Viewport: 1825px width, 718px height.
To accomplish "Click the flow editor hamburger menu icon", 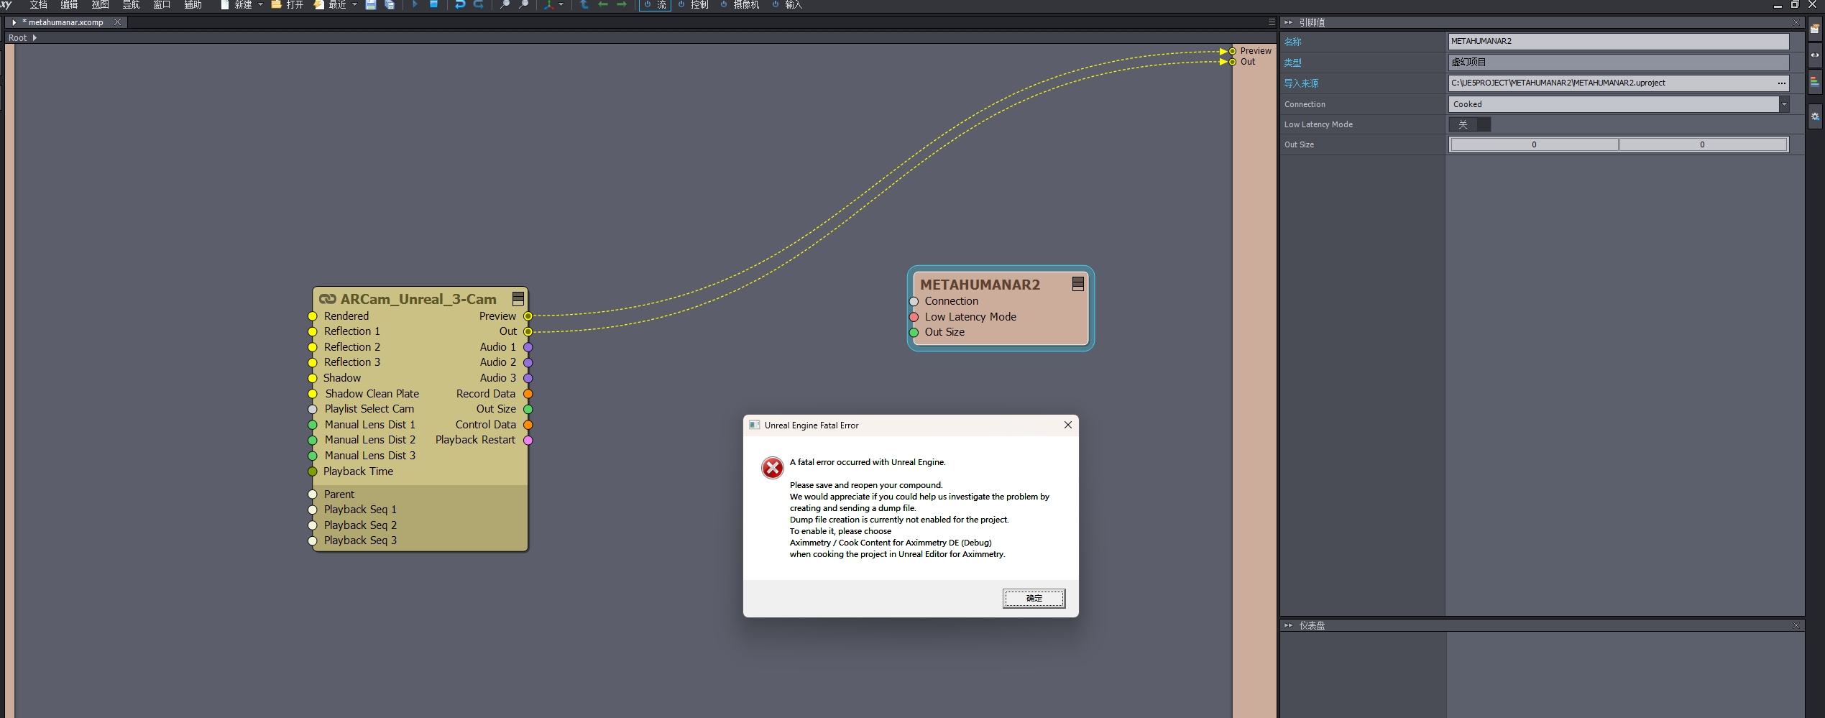I will (1272, 22).
